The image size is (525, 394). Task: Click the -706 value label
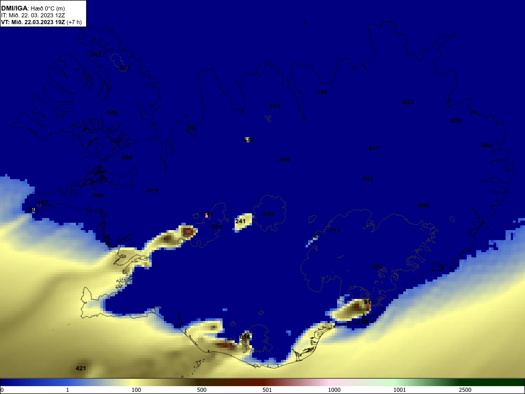321,92
